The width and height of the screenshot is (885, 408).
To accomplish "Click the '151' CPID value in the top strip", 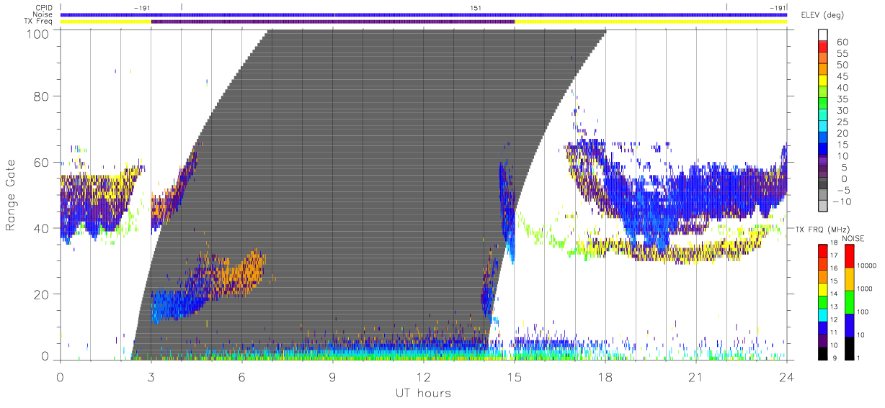I will [476, 8].
